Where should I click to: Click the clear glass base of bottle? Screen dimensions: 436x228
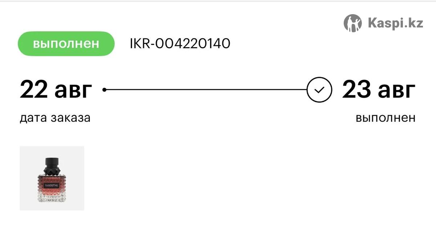[x=52, y=197]
